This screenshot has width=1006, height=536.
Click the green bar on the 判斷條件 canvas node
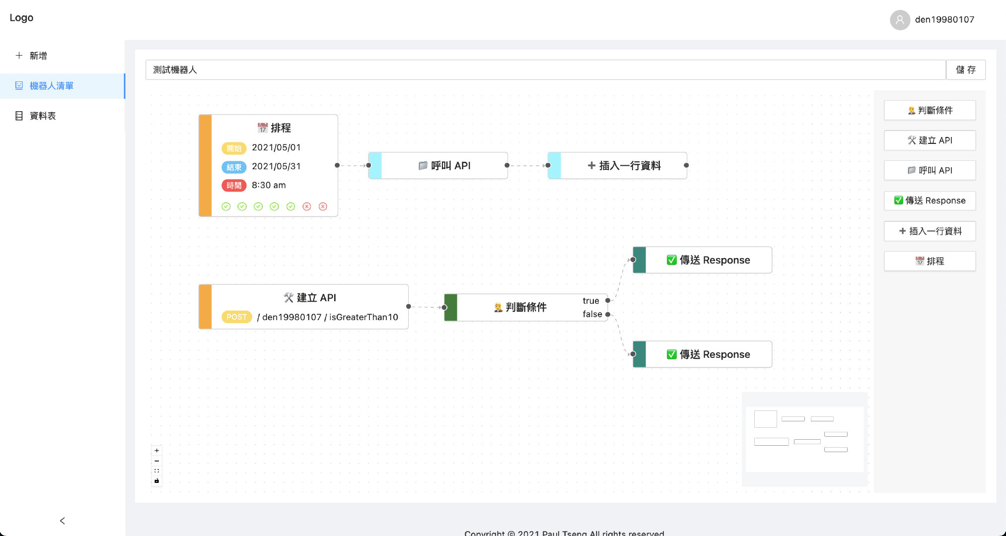[x=450, y=307]
